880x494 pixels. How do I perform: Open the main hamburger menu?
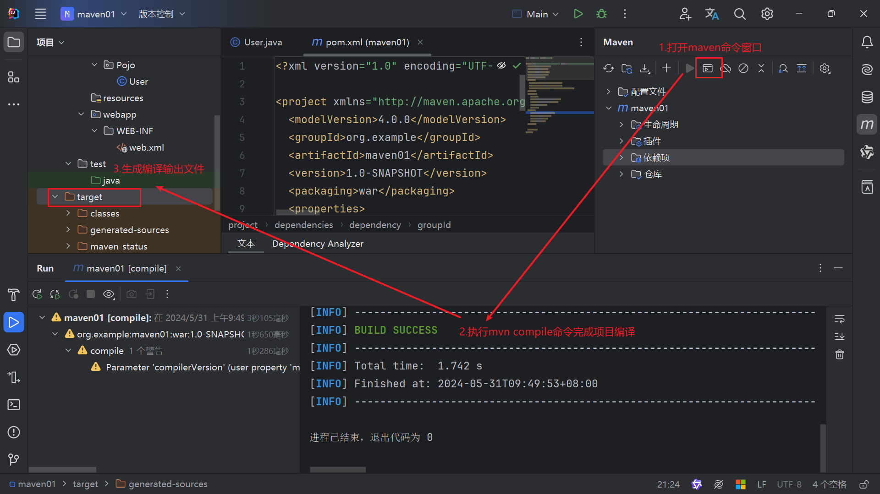pos(40,14)
